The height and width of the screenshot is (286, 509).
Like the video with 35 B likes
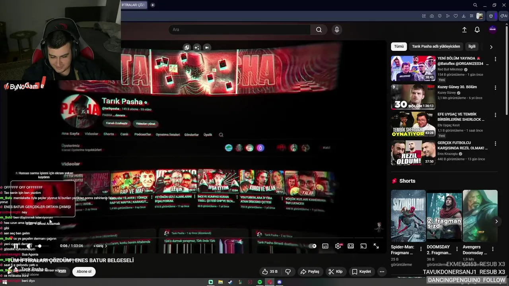270,272
